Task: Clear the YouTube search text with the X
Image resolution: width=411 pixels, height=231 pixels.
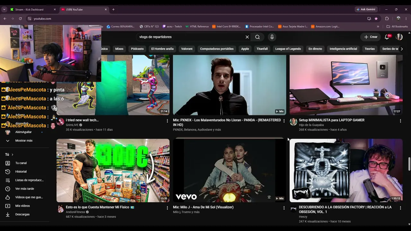Action: (247, 37)
